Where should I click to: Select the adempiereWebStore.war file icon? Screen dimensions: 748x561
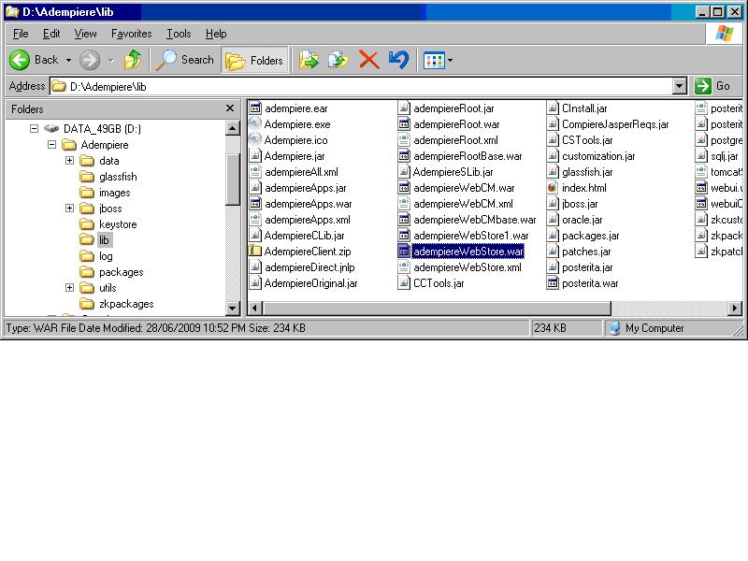[x=404, y=251]
